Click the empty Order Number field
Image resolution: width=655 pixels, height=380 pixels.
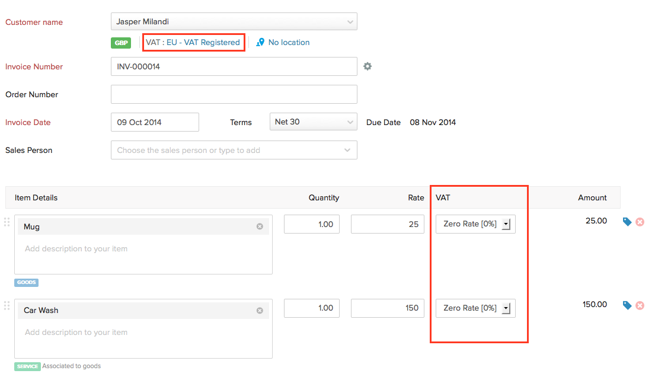tap(234, 94)
